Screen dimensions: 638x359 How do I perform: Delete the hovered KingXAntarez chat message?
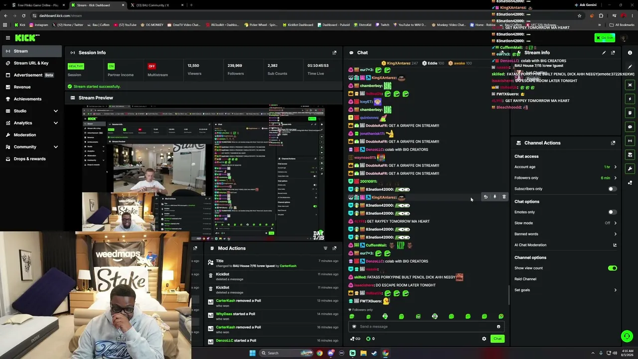504,197
